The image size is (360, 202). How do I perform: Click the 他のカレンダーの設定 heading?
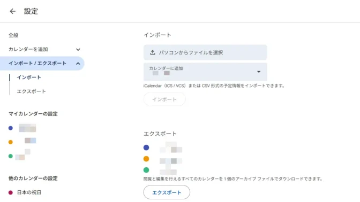click(x=33, y=178)
